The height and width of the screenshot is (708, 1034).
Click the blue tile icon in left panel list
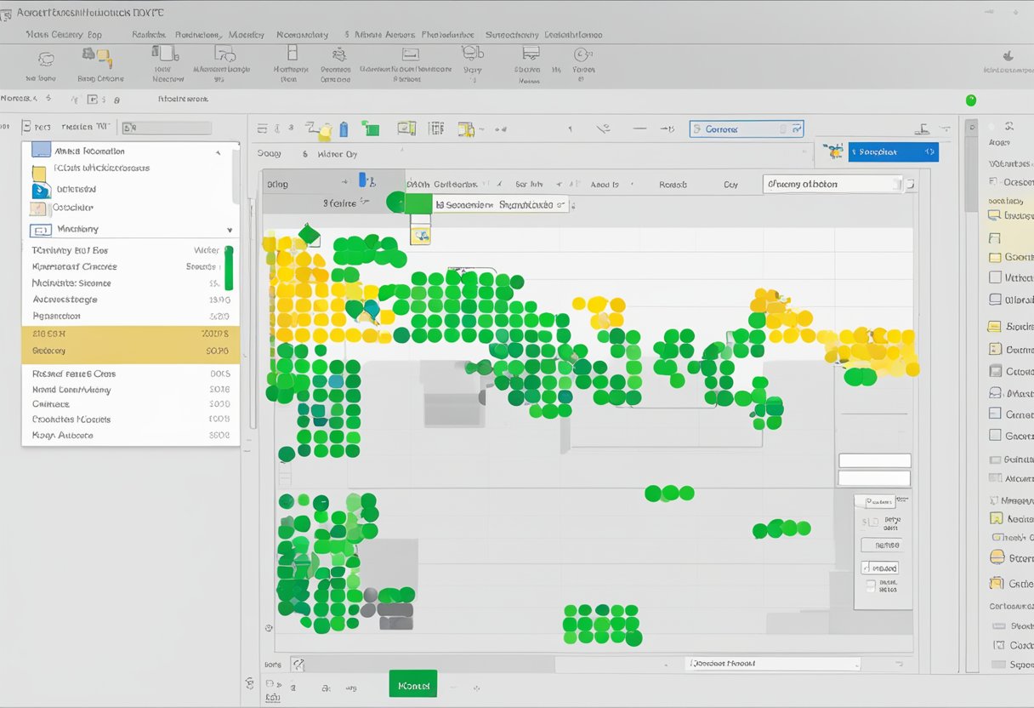click(x=41, y=191)
